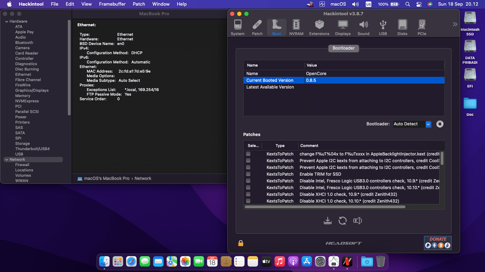Switch to the PCIe tab
485x272 pixels.
coord(422,28)
